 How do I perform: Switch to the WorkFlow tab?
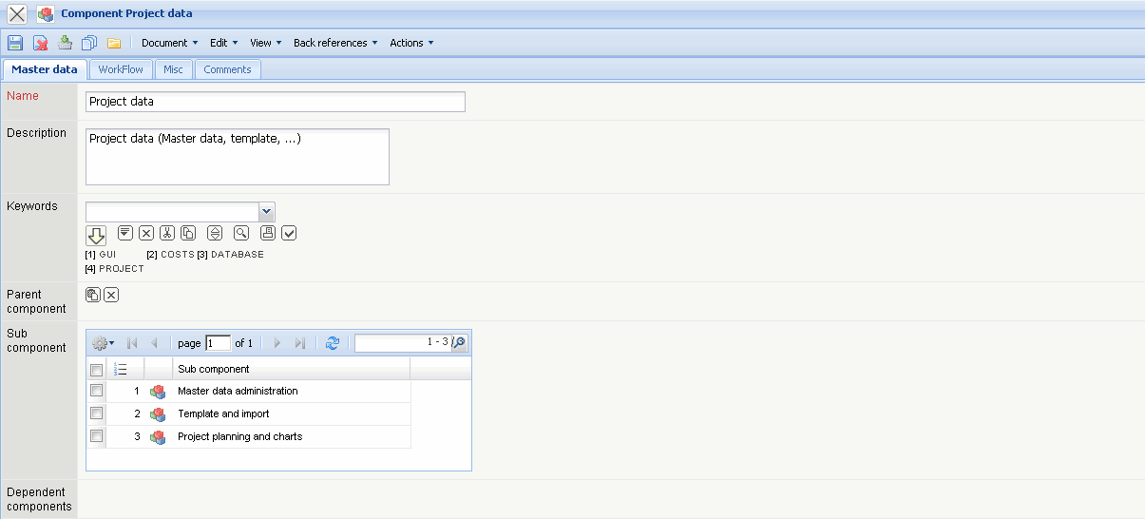[x=121, y=69]
